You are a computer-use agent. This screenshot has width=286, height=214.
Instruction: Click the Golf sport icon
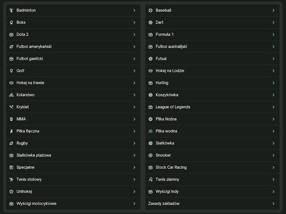click(x=11, y=71)
